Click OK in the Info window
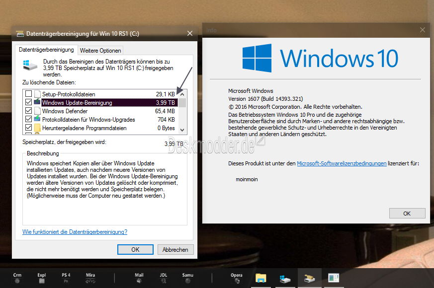 (x=407, y=214)
